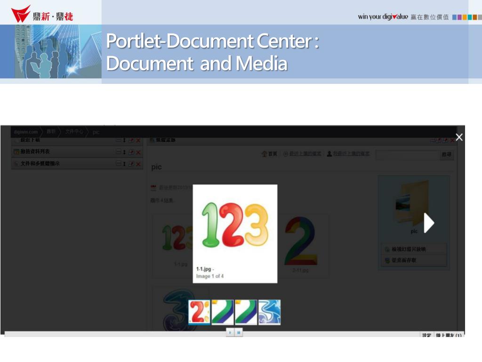Screen dimensions: 482x362
Task: Play the image slideshow
Action: pos(230,332)
